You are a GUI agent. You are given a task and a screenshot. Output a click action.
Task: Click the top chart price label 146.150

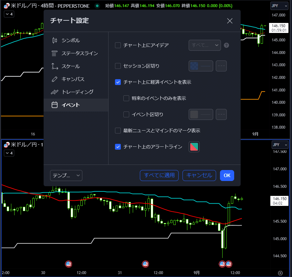click(x=278, y=28)
